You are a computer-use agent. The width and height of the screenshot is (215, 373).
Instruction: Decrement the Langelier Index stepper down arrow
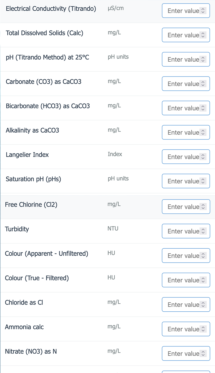click(203, 158)
